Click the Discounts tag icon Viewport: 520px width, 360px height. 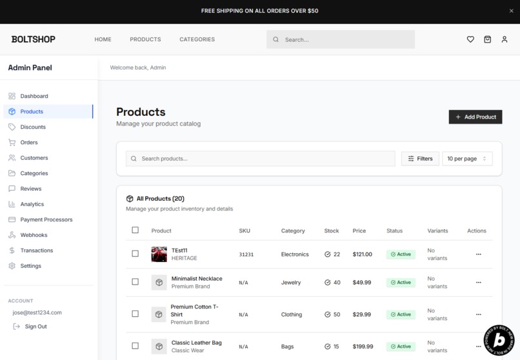[x=12, y=127]
